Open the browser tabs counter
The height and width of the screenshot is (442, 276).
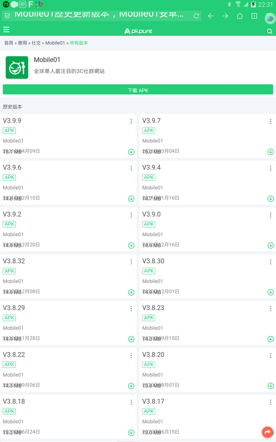tap(254, 16)
